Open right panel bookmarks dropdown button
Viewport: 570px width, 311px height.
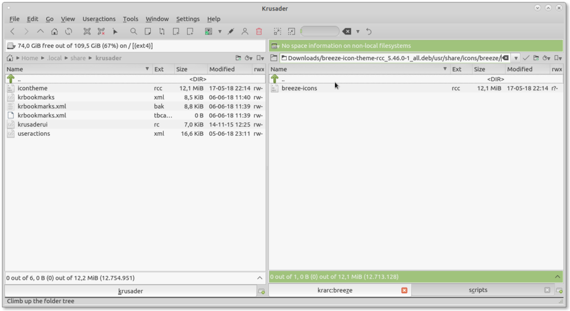pos(558,58)
